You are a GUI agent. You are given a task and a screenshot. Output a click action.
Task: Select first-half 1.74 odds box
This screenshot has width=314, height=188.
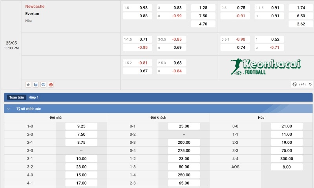tap(301, 8)
